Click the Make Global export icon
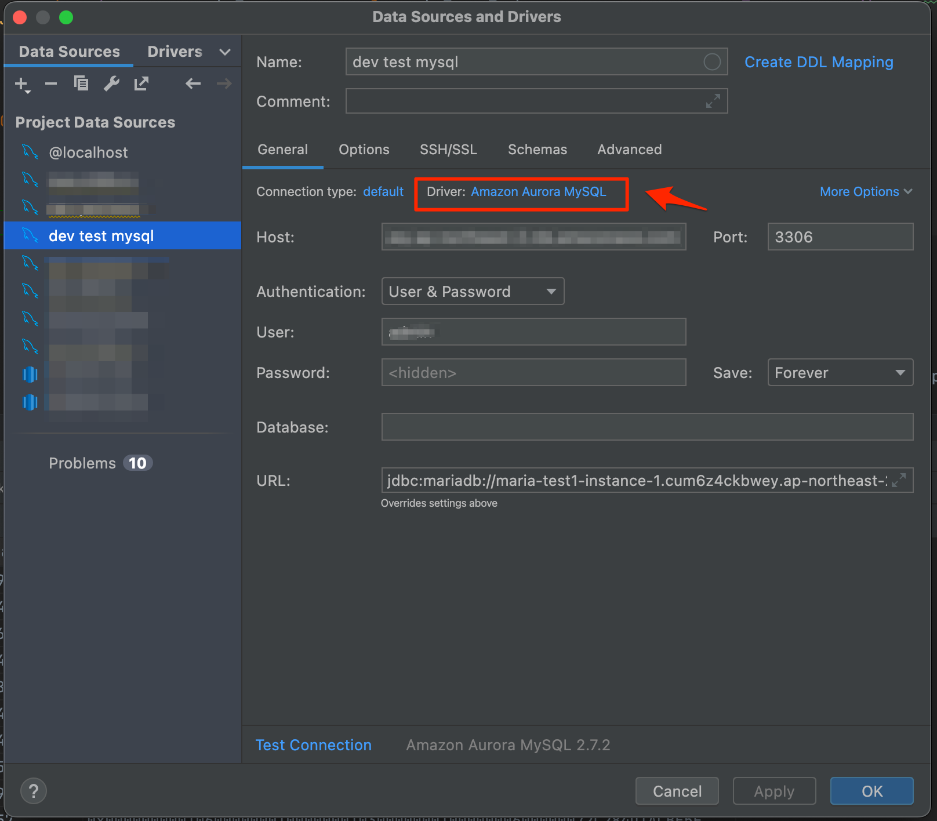The image size is (937, 821). (x=141, y=83)
